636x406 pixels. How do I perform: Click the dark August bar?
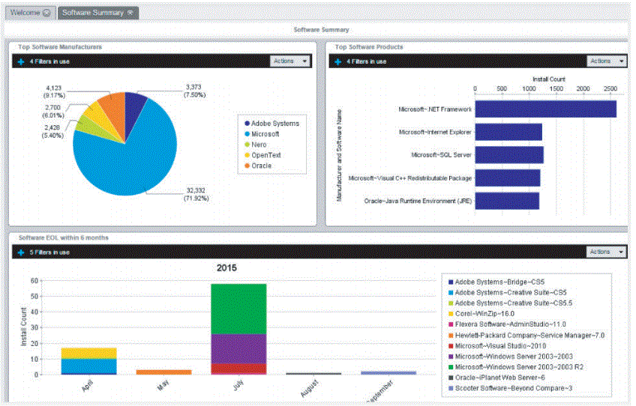click(314, 374)
